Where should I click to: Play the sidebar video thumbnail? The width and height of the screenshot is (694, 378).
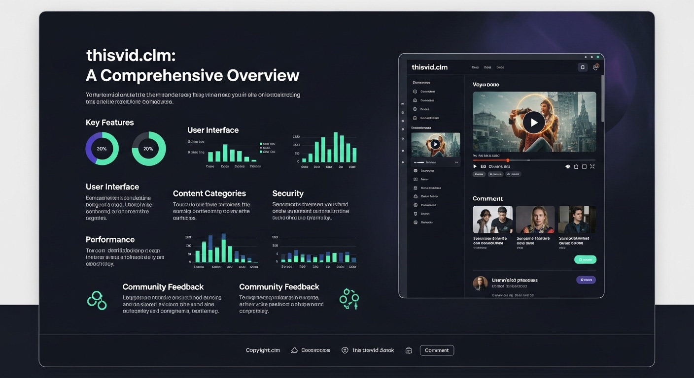(435, 144)
